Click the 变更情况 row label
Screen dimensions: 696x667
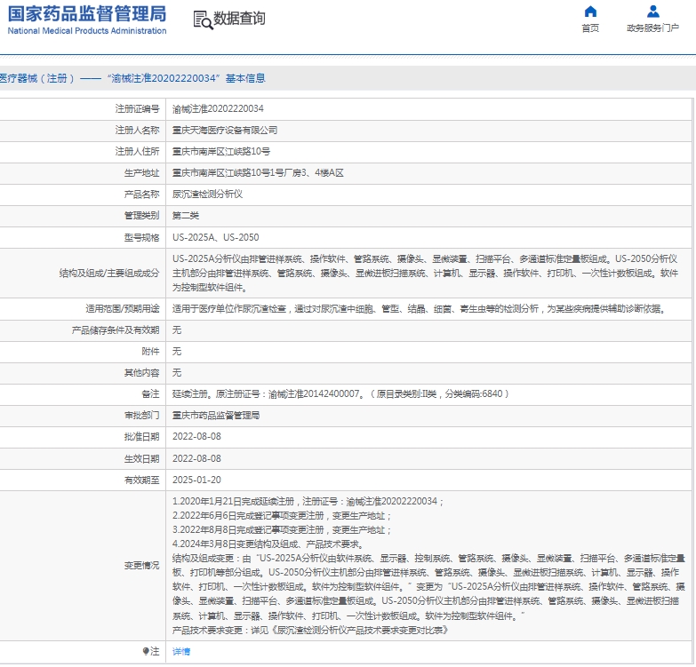click(141, 566)
